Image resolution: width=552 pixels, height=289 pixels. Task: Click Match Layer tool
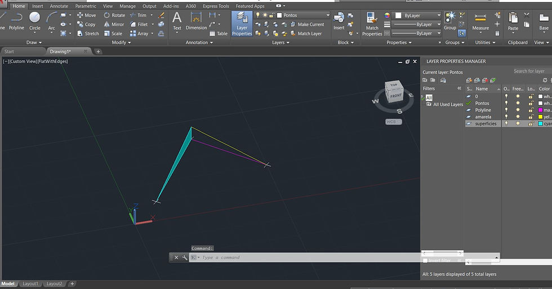click(x=306, y=33)
